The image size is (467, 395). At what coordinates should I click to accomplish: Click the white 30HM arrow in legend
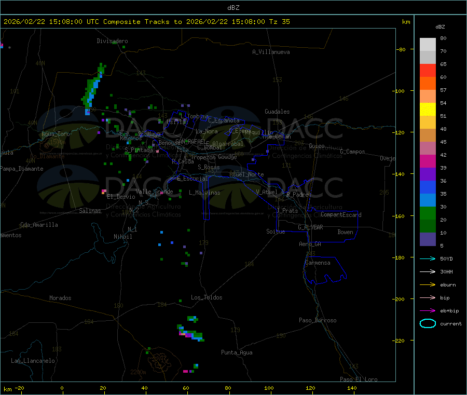click(428, 271)
